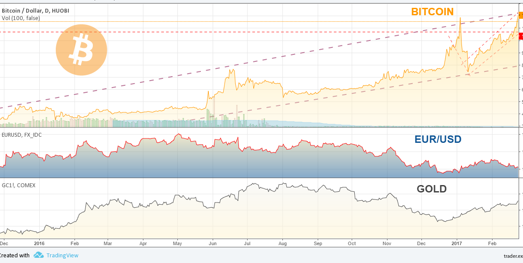Select the Jun label on the time axis

point(213,244)
